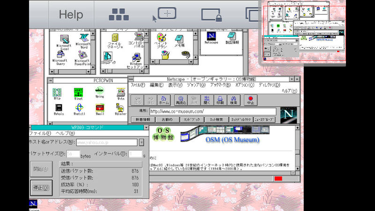
Task: Open Netscape ブックマーク(B) menu
Action: pyautogui.click(x=220, y=85)
